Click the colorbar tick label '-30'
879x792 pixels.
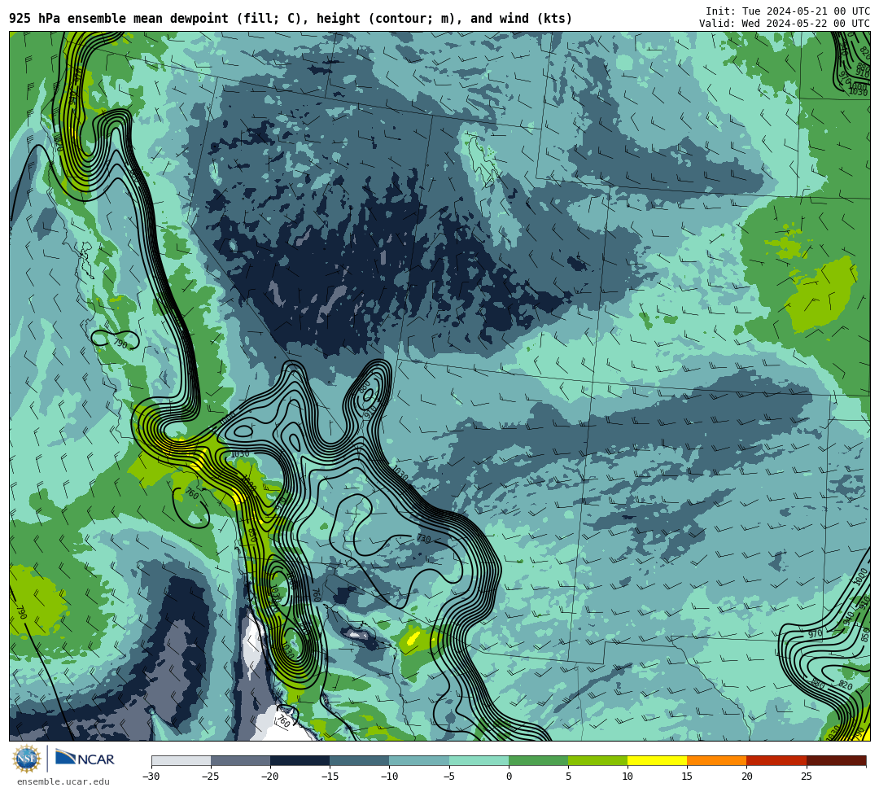tap(151, 777)
